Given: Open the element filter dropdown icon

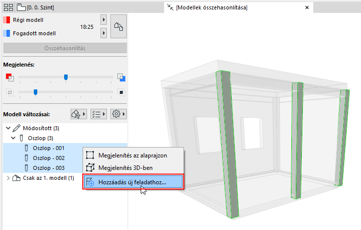Looking at the screenshot, I should (79, 114).
